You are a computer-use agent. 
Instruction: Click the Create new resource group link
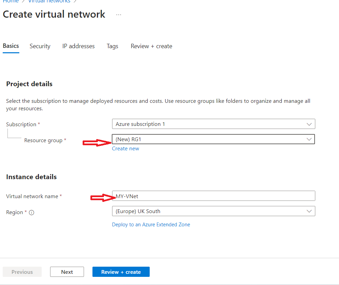click(125, 149)
